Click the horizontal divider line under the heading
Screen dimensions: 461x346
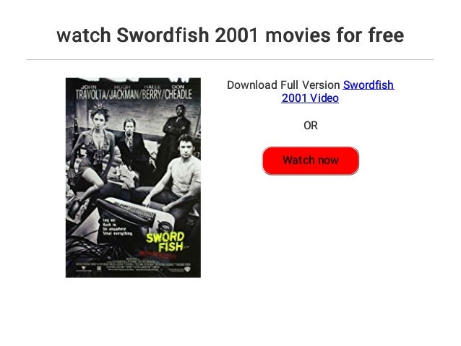point(231,60)
